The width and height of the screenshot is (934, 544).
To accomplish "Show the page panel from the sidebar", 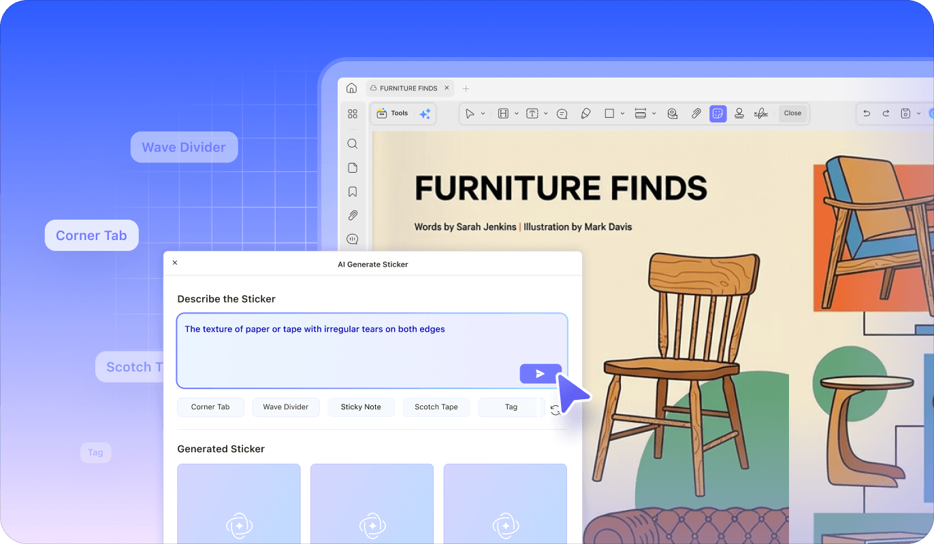I will [353, 168].
